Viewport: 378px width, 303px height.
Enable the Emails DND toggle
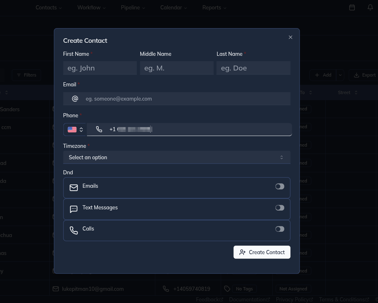(x=280, y=186)
